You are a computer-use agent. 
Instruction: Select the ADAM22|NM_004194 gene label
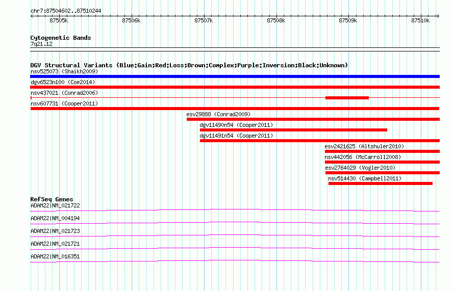tap(55, 219)
